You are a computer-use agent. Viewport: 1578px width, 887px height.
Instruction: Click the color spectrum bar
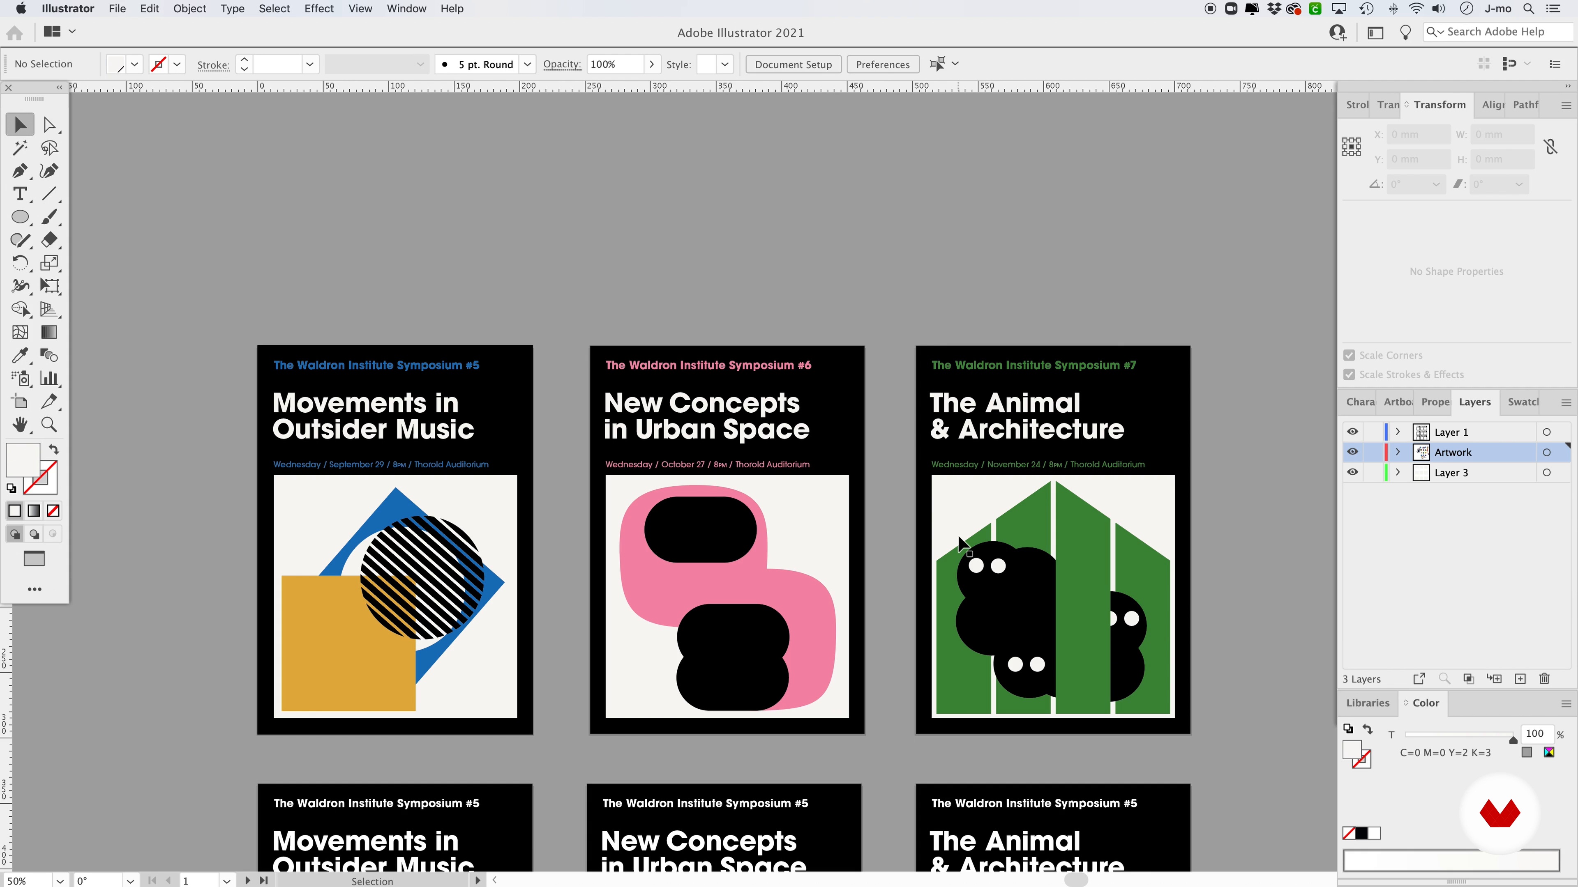click(1451, 860)
